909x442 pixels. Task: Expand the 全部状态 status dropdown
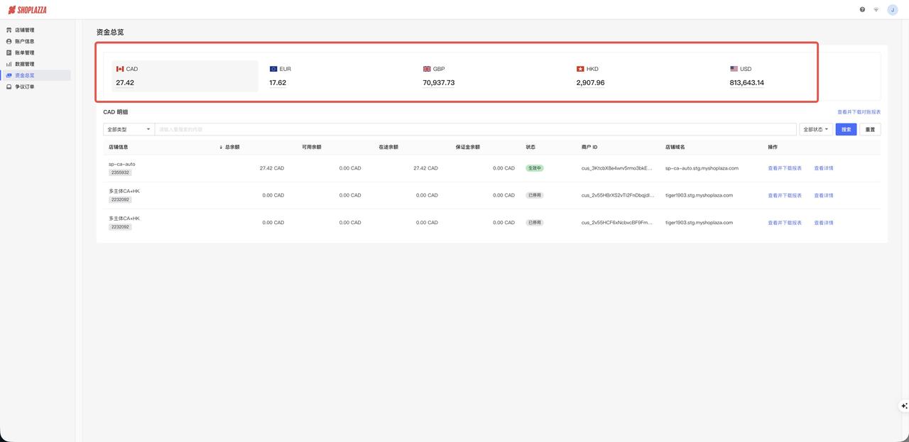click(x=816, y=130)
